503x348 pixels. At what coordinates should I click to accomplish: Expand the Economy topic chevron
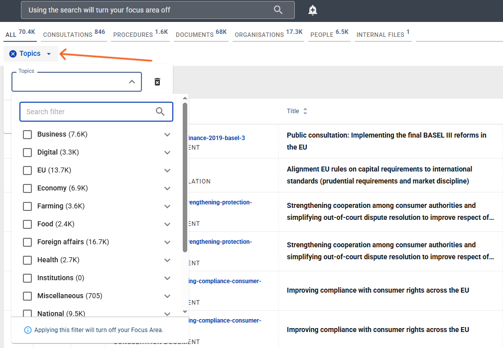click(167, 188)
